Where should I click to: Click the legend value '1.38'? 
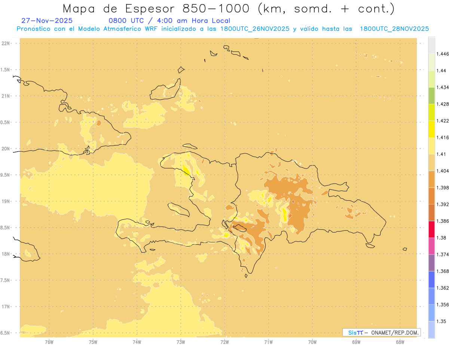[442, 238]
